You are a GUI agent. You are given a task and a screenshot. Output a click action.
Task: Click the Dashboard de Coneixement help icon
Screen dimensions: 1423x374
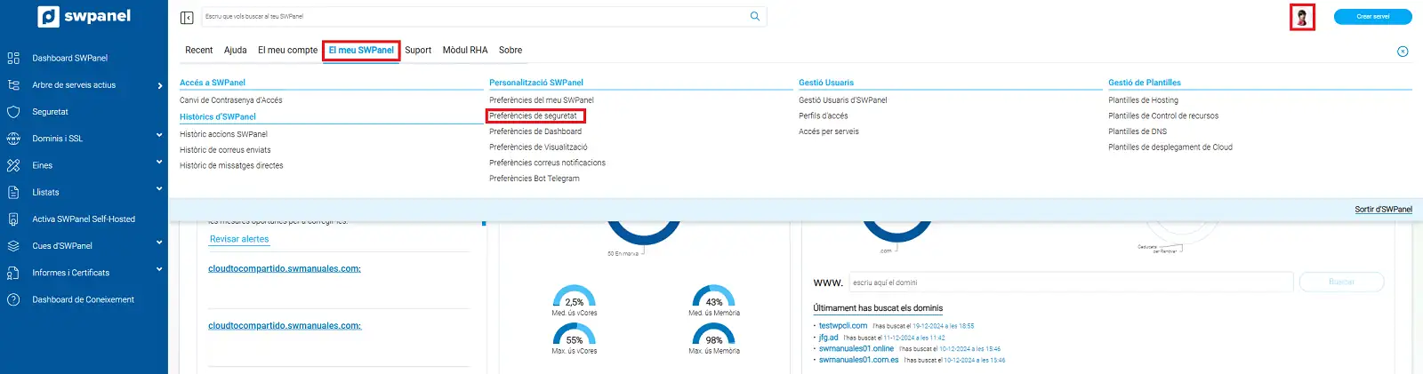point(13,299)
